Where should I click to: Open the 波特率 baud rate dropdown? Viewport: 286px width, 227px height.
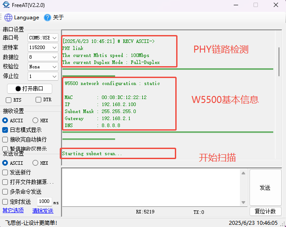tap(43, 47)
